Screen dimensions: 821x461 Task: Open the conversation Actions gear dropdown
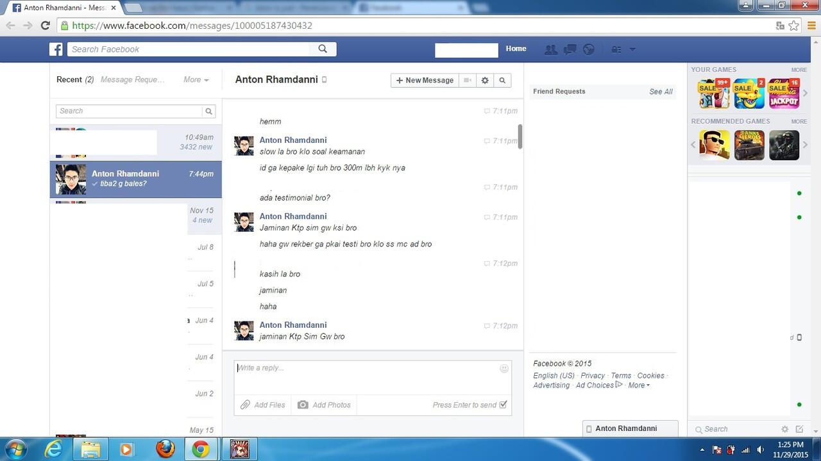pyautogui.click(x=485, y=80)
